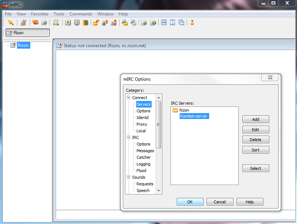
Task: Click the Rizon switchbar button
Action: coord(28,33)
